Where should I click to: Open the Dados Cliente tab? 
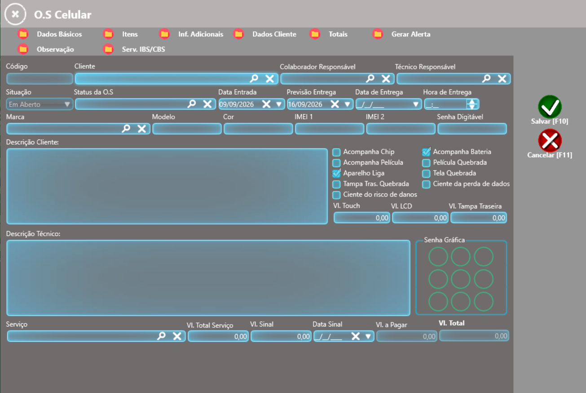pyautogui.click(x=274, y=34)
